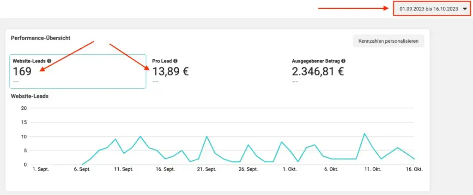Click the 16. Okt. axis label
Viewport: 473px width, 195px height.
414,169
